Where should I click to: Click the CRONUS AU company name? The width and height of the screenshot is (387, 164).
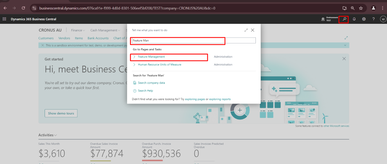50,30
